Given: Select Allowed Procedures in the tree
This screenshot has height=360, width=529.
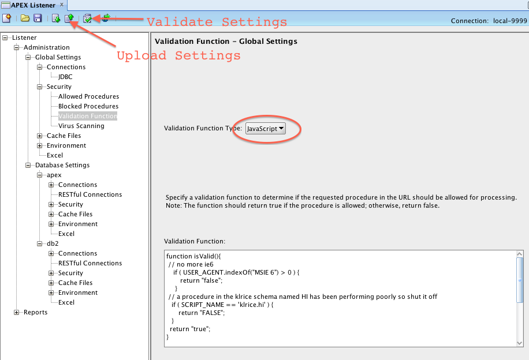Looking at the screenshot, I should tap(88, 96).
